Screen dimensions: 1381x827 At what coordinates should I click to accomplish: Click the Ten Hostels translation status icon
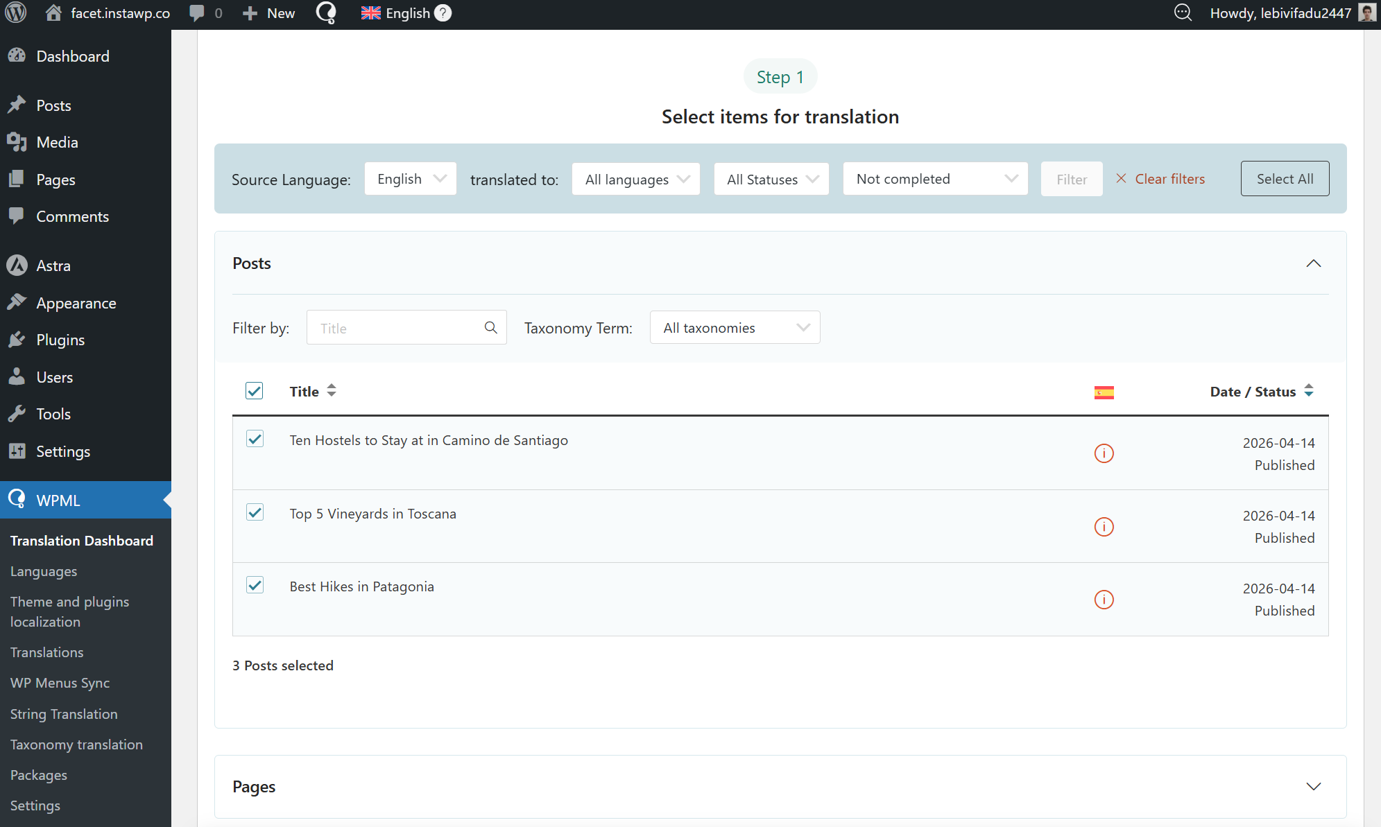(x=1104, y=453)
